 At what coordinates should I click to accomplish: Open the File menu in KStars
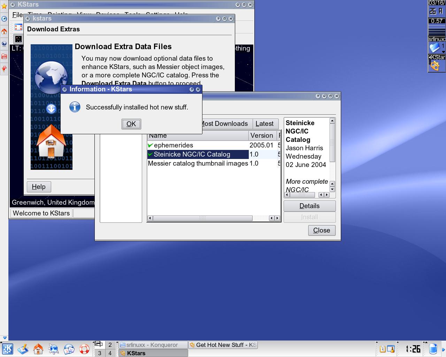click(17, 15)
